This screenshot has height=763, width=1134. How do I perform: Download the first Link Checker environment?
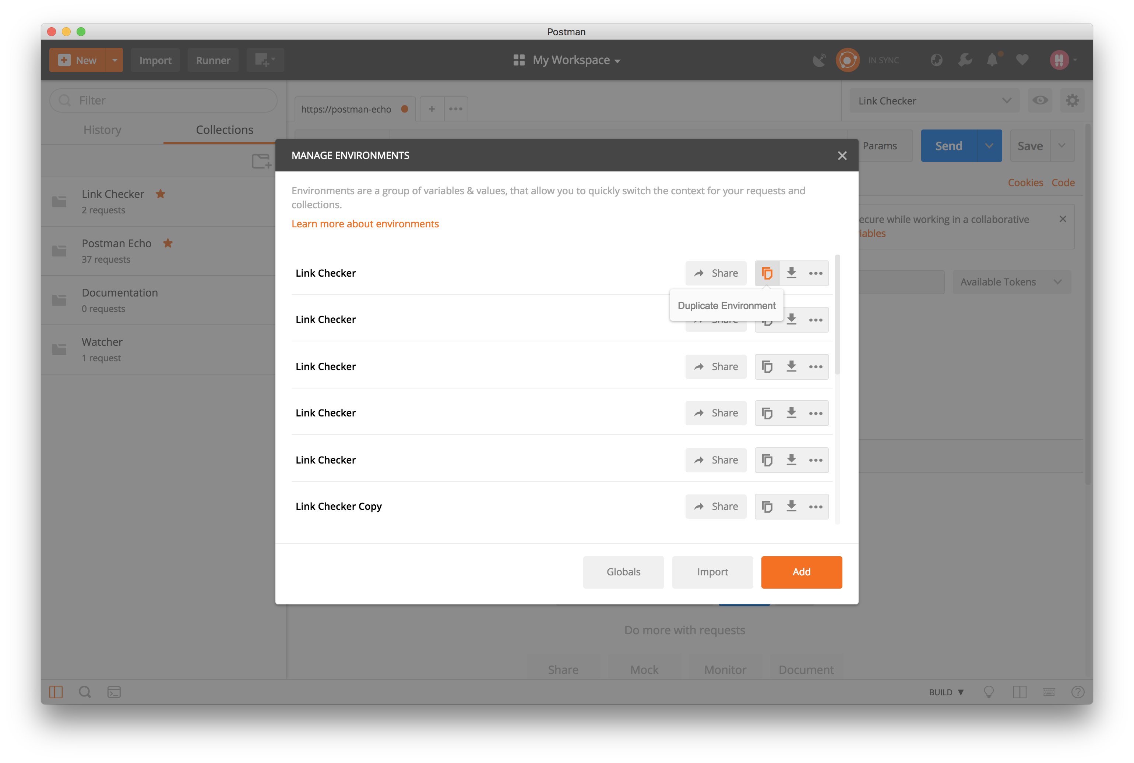pyautogui.click(x=791, y=273)
